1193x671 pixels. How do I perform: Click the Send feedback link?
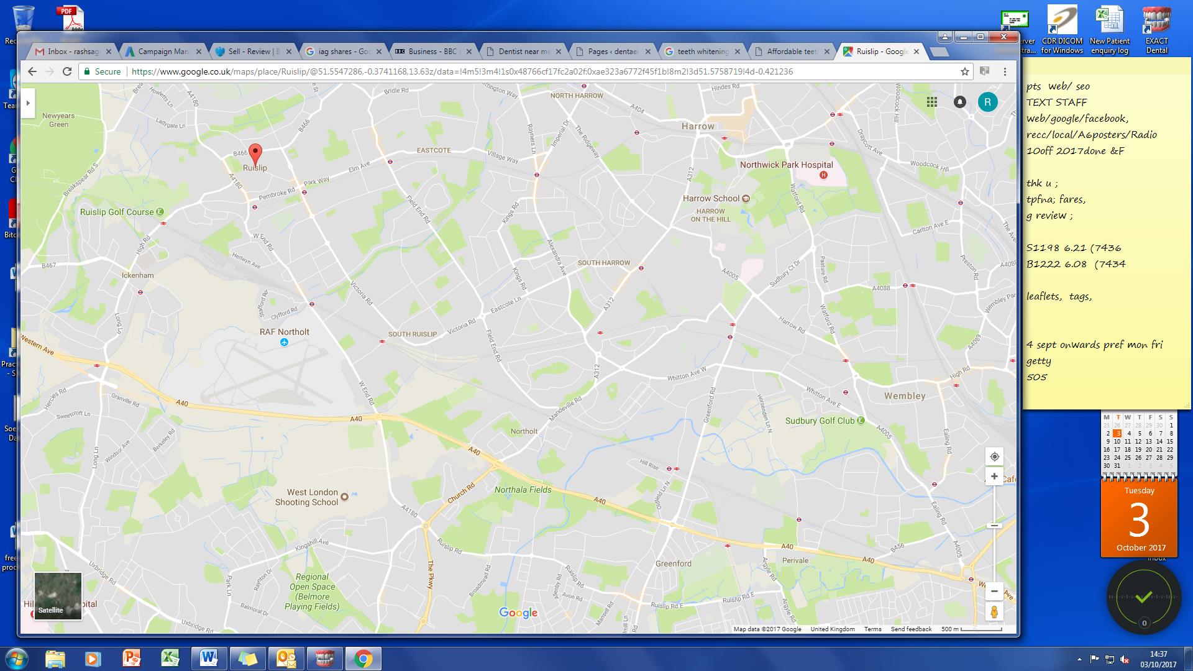point(911,629)
